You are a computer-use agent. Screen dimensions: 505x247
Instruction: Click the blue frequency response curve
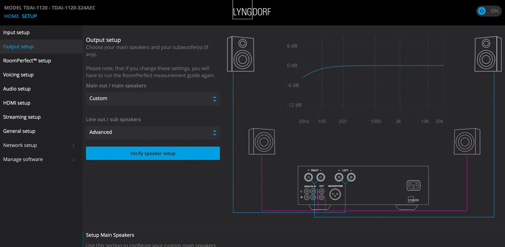[373, 66]
